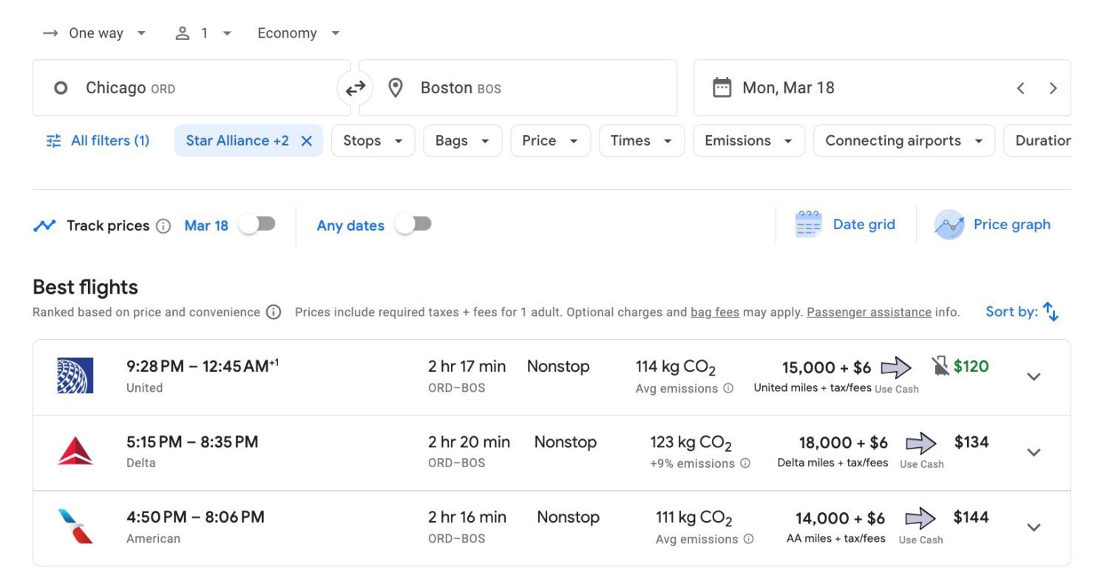Go to the next departure date
This screenshot has width=1109, height=584.
coord(1053,88)
